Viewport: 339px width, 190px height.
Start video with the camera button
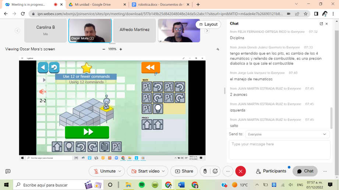pyautogui.click(x=146, y=171)
